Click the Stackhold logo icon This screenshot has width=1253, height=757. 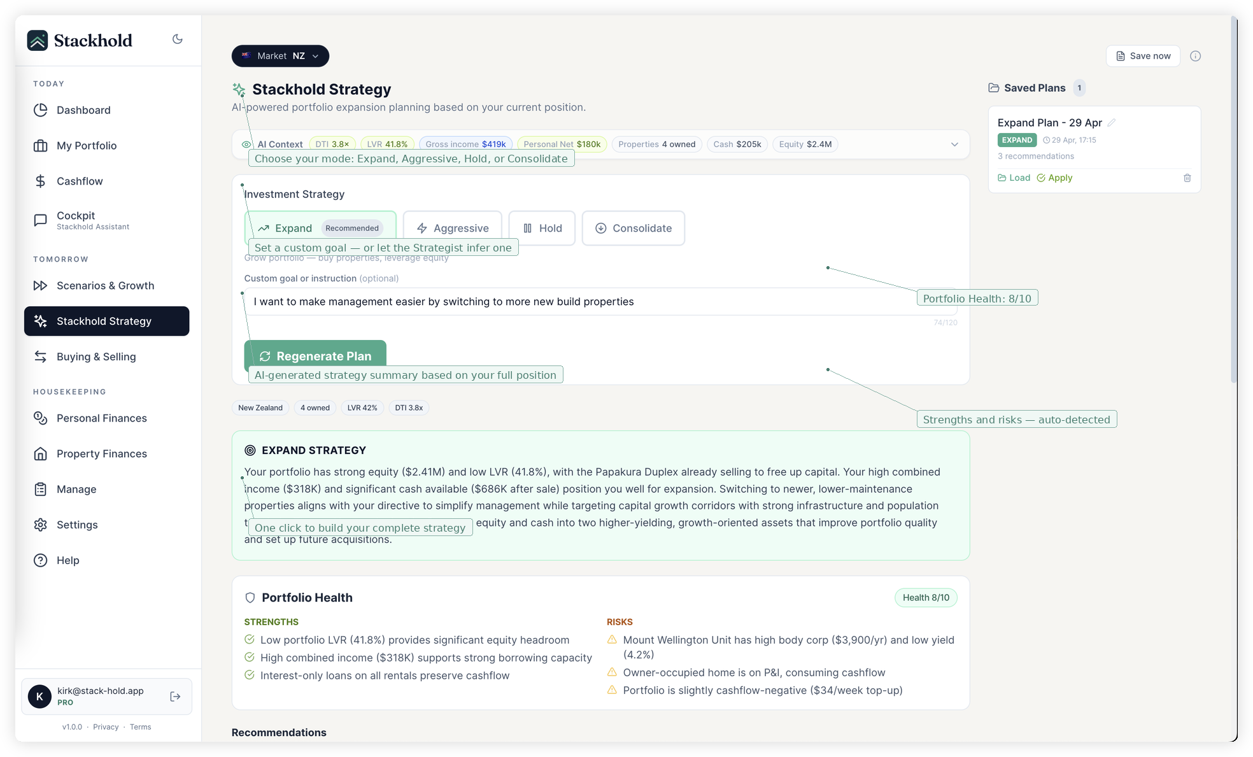(38, 40)
